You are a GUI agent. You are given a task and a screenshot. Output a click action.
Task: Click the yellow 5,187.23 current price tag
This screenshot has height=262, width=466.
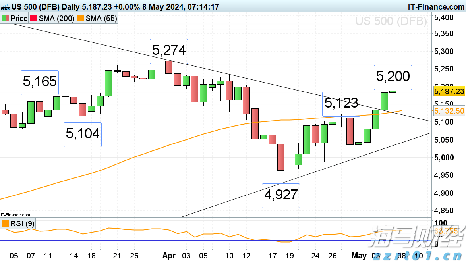pos(449,91)
